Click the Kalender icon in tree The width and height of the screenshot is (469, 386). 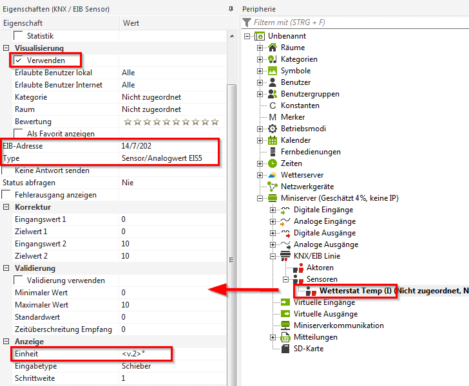tap(273, 140)
